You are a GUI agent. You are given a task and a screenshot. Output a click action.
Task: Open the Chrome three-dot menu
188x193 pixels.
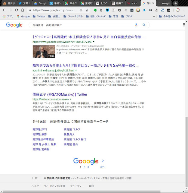[x=184, y=10]
